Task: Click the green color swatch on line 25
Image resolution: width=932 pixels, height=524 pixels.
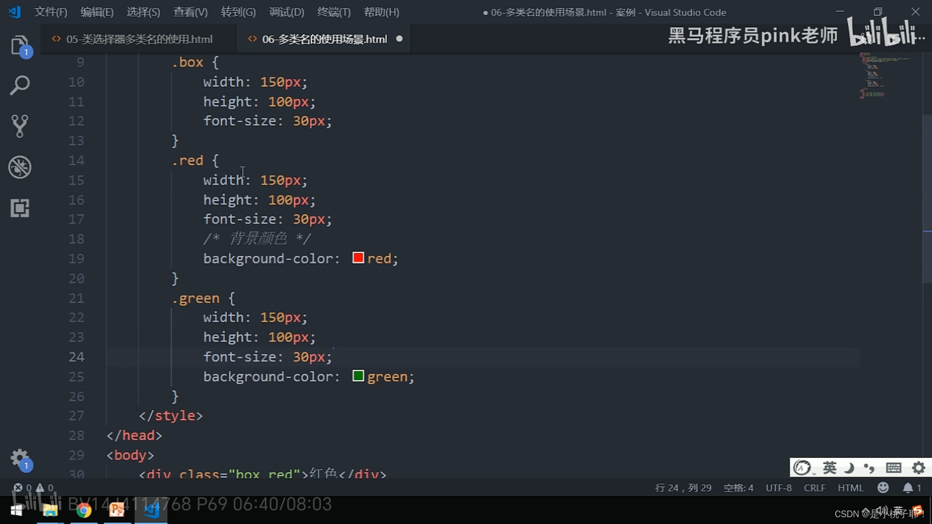Action: pos(358,376)
